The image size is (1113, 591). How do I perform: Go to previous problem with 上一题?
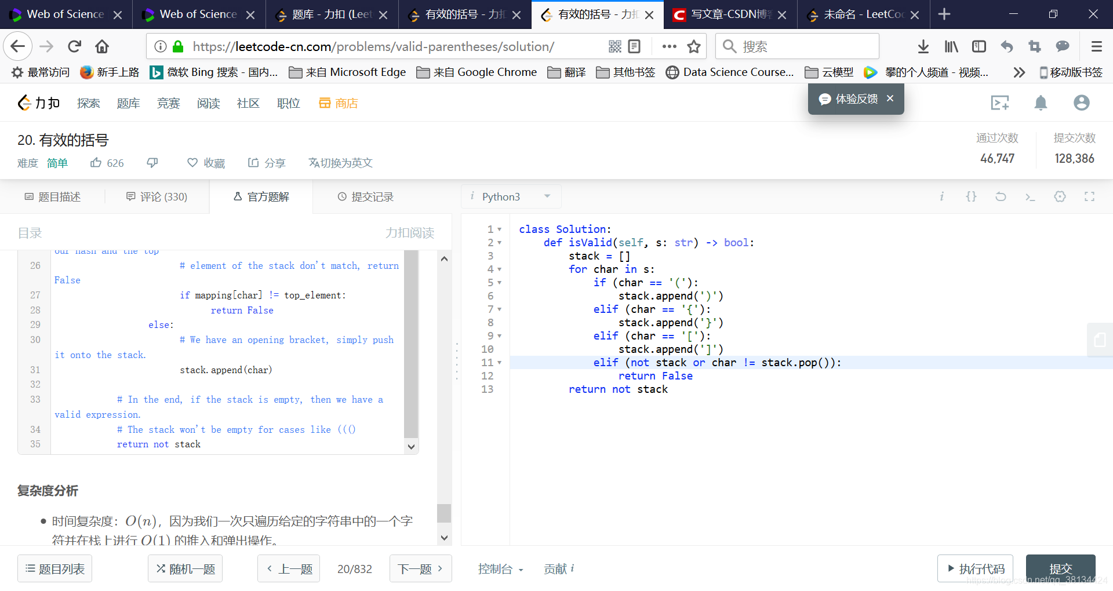[x=289, y=568]
